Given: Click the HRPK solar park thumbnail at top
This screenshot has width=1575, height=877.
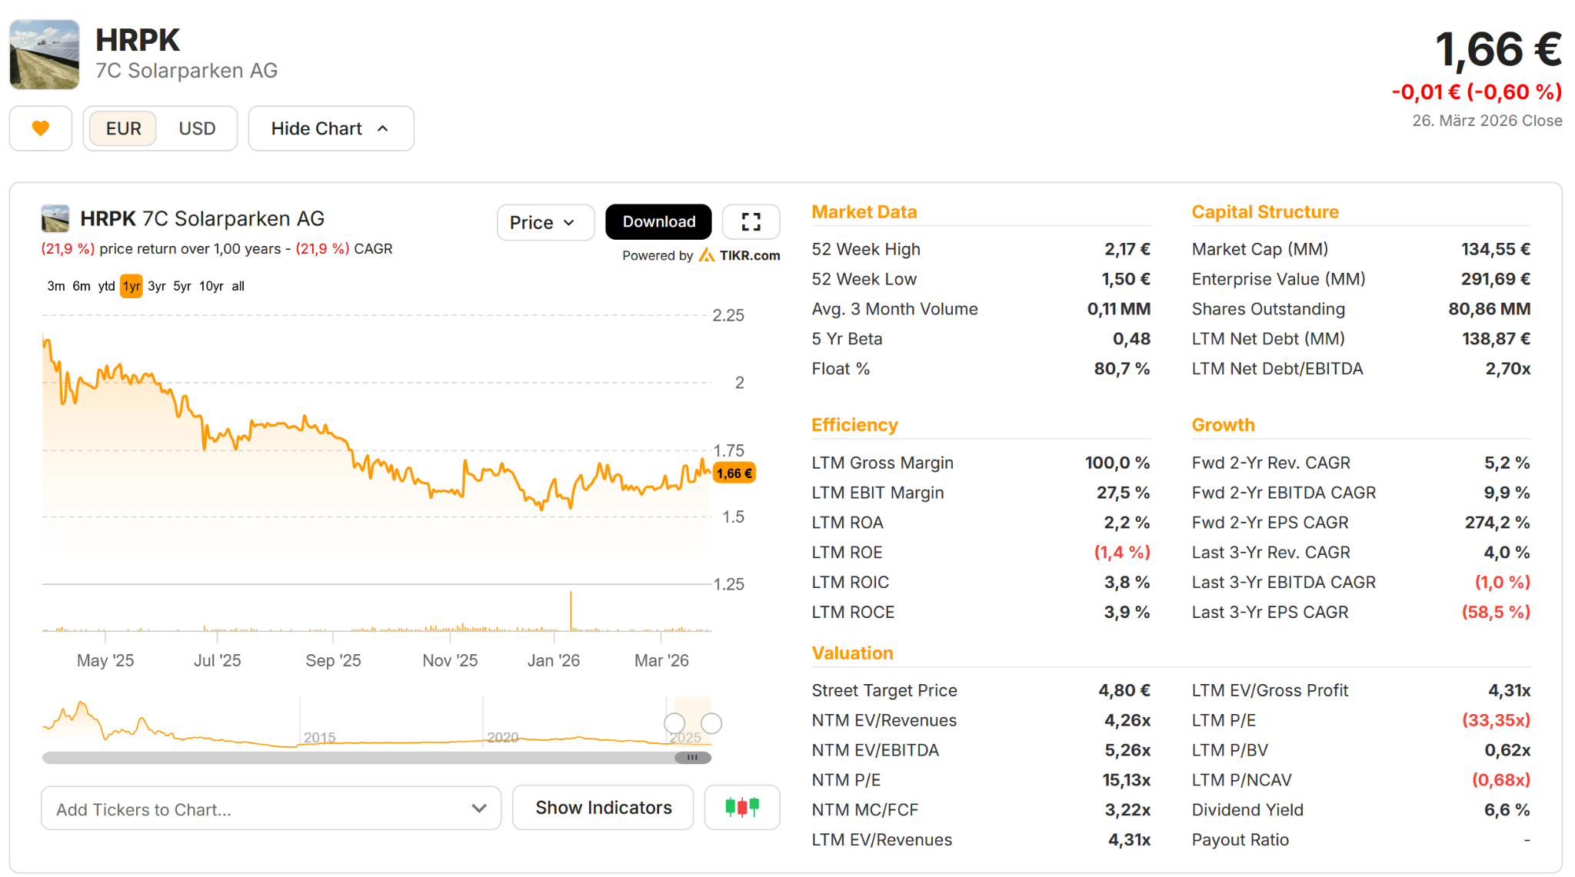Looking at the screenshot, I should click(45, 55).
